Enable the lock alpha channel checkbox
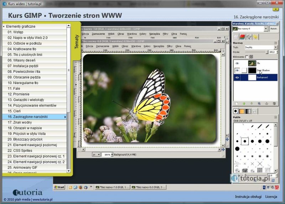Viewport: 285px width, 204px height. (x=247, y=57)
